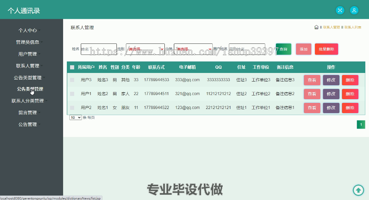Click email cell 321@qq.com

tap(187, 93)
